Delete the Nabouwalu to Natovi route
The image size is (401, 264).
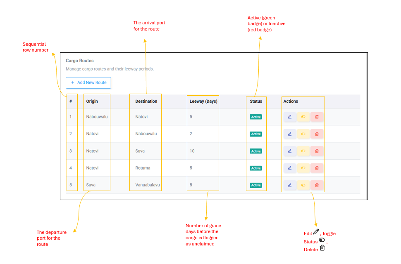(317, 117)
